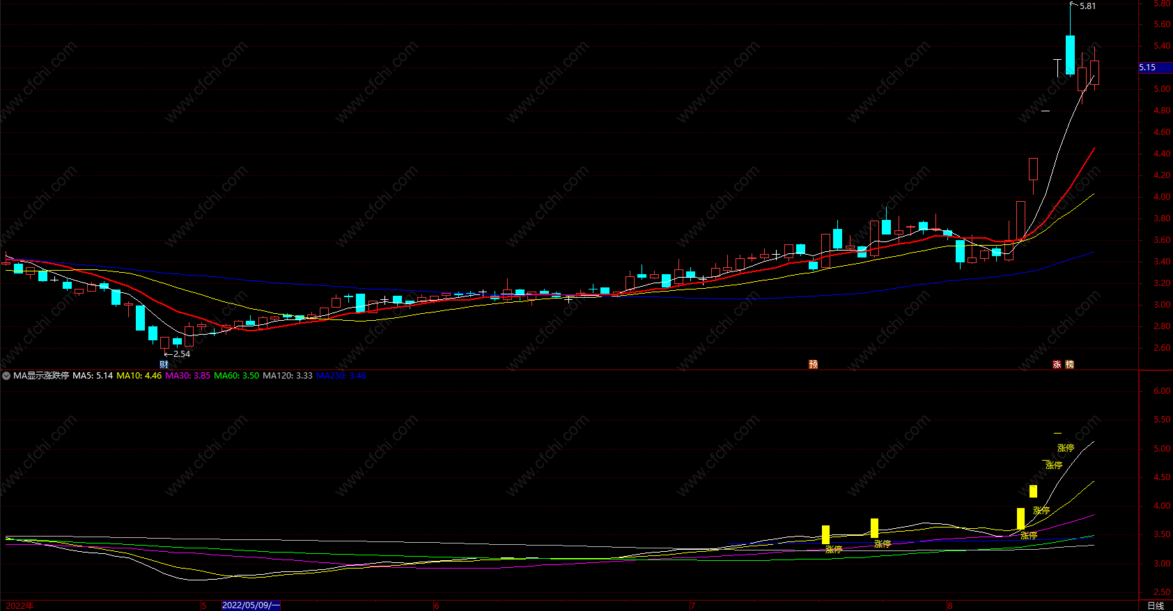Image resolution: width=1173 pixels, height=611 pixels.
Task: Click the month 8 tick on time axis
Action: tap(949, 605)
